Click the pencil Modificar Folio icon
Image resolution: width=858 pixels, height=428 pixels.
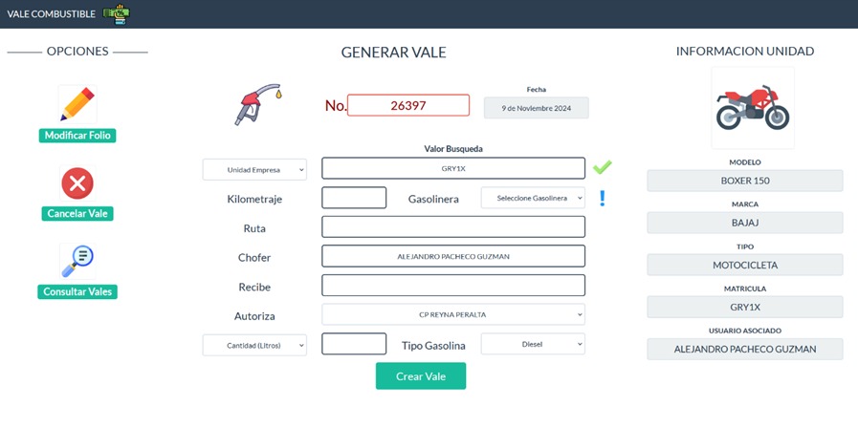(x=77, y=104)
